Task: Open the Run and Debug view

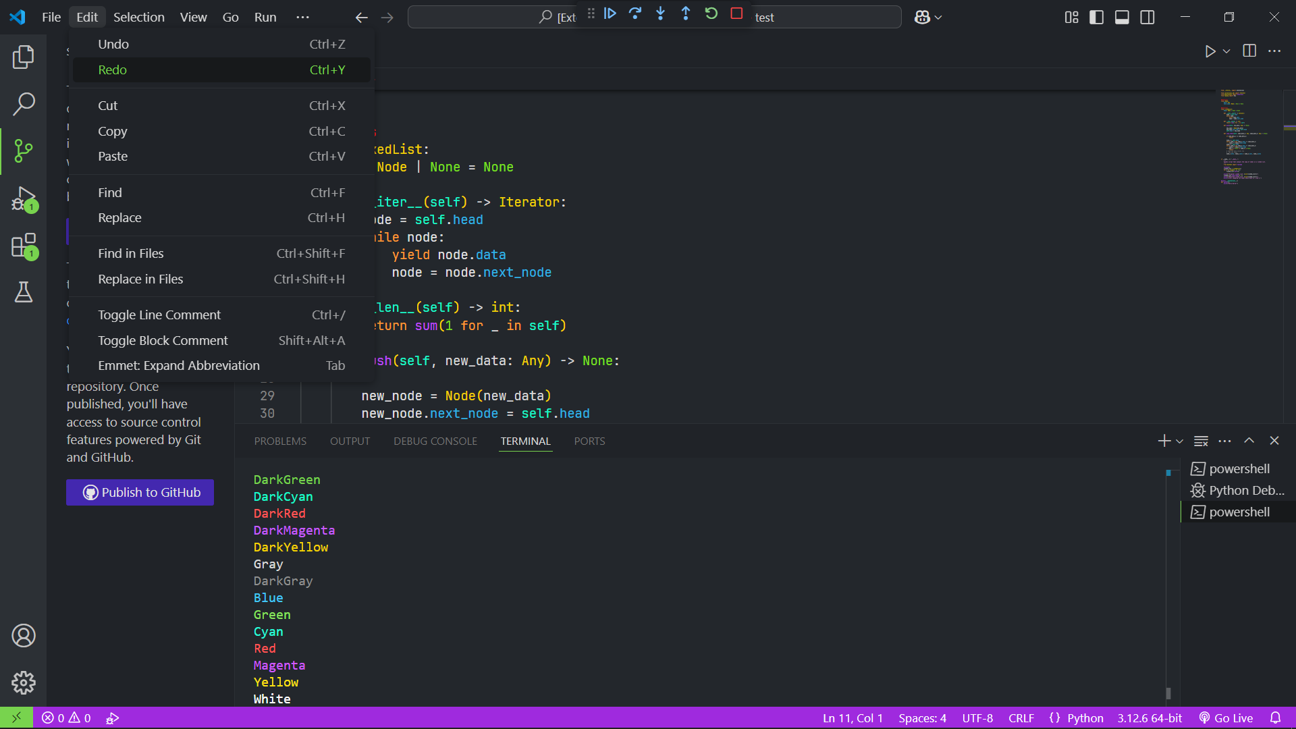Action: [24, 199]
